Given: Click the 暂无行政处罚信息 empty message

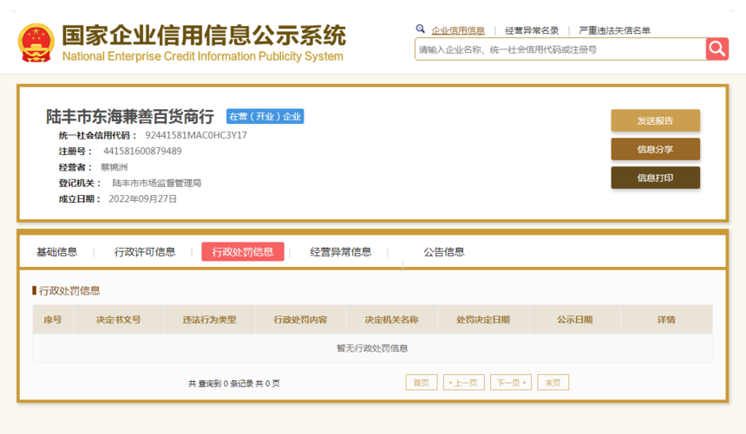Looking at the screenshot, I should (x=372, y=348).
